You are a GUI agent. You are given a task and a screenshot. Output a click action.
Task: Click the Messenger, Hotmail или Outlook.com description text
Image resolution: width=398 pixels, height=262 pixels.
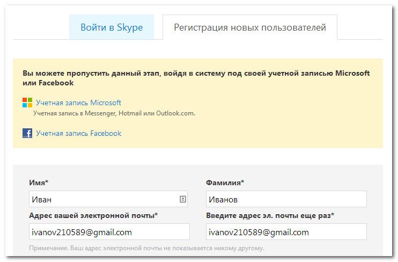[x=114, y=113]
